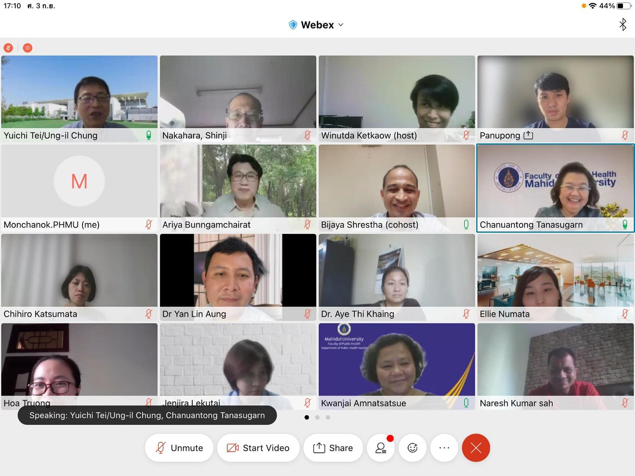This screenshot has width=635, height=476.
Task: Select Ellie Numata video tile
Action: tap(555, 277)
